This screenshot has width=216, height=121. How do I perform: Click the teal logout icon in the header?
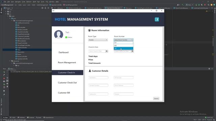pyautogui.click(x=157, y=19)
